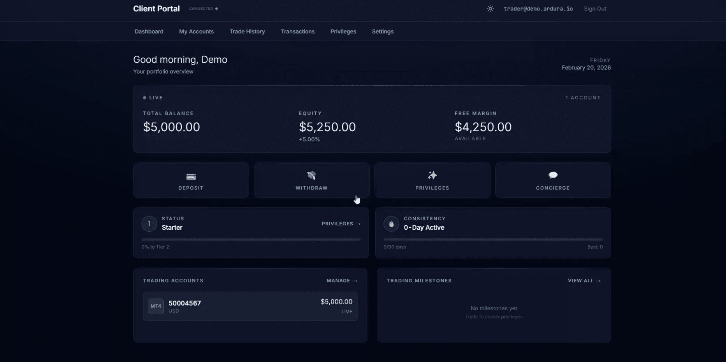Open the Dashboard tab
The width and height of the screenshot is (726, 362).
(149, 32)
